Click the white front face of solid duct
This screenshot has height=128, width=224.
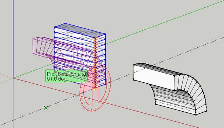pos(154,77)
